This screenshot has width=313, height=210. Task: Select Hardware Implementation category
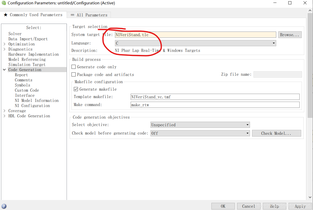tap(33, 54)
